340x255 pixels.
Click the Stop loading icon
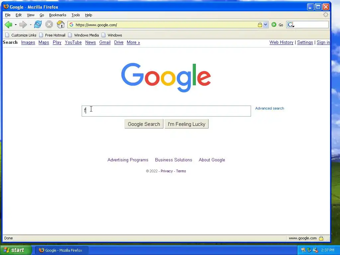[x=49, y=25]
